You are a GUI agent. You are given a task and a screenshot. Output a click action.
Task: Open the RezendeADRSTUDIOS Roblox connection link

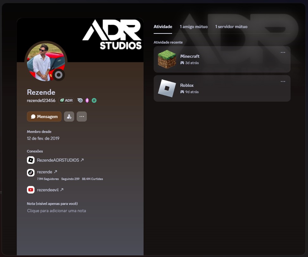click(60, 160)
